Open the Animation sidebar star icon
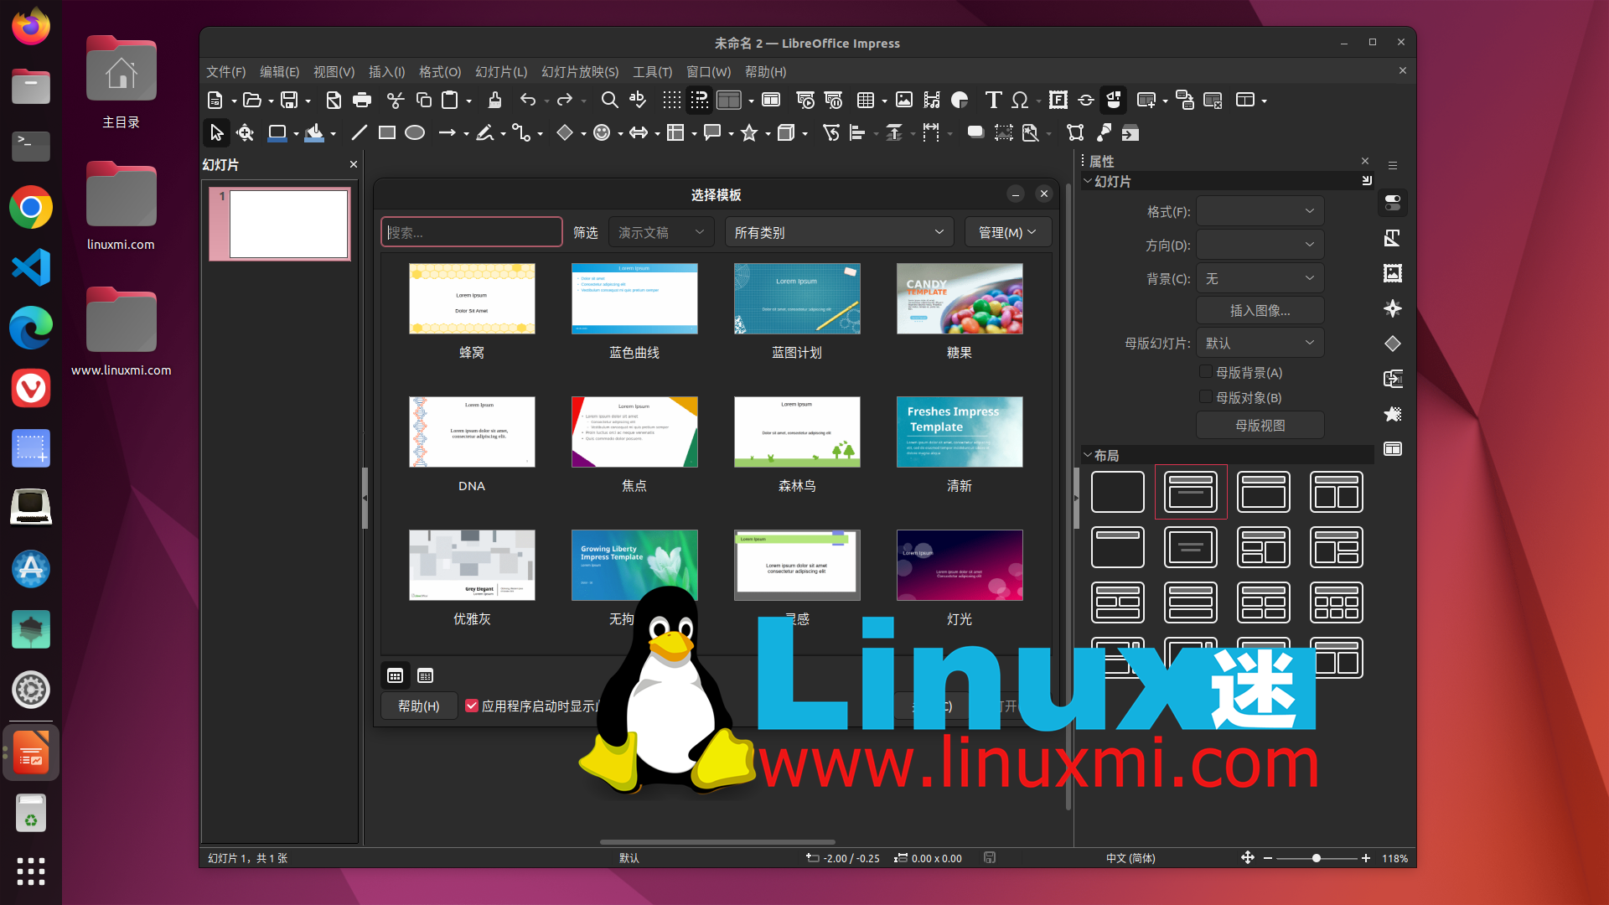Screen dimensions: 1609x905 (1393, 414)
